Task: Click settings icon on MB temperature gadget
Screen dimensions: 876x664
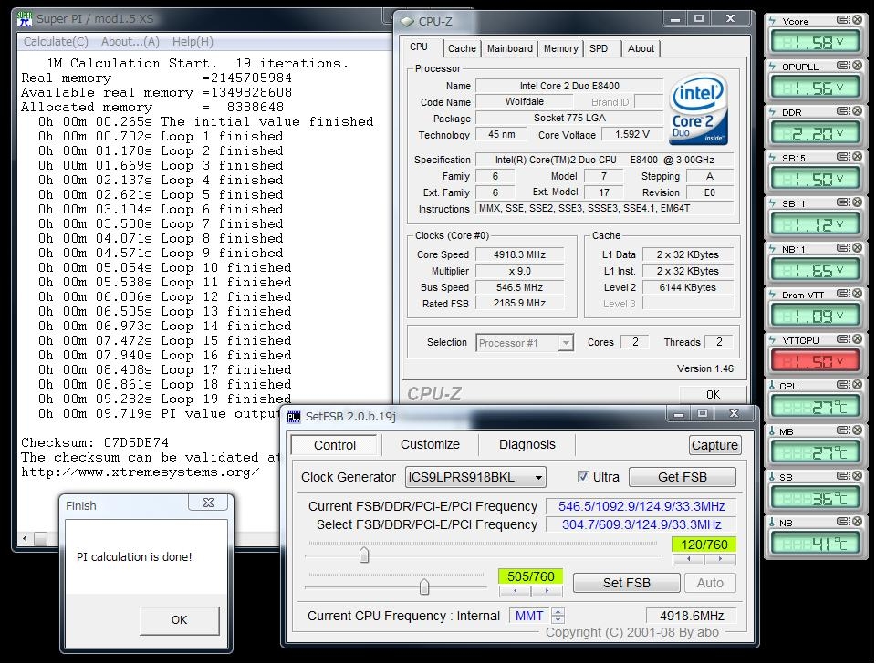Action: [x=843, y=431]
